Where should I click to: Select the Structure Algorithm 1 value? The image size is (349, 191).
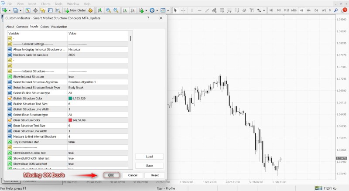click(82, 82)
